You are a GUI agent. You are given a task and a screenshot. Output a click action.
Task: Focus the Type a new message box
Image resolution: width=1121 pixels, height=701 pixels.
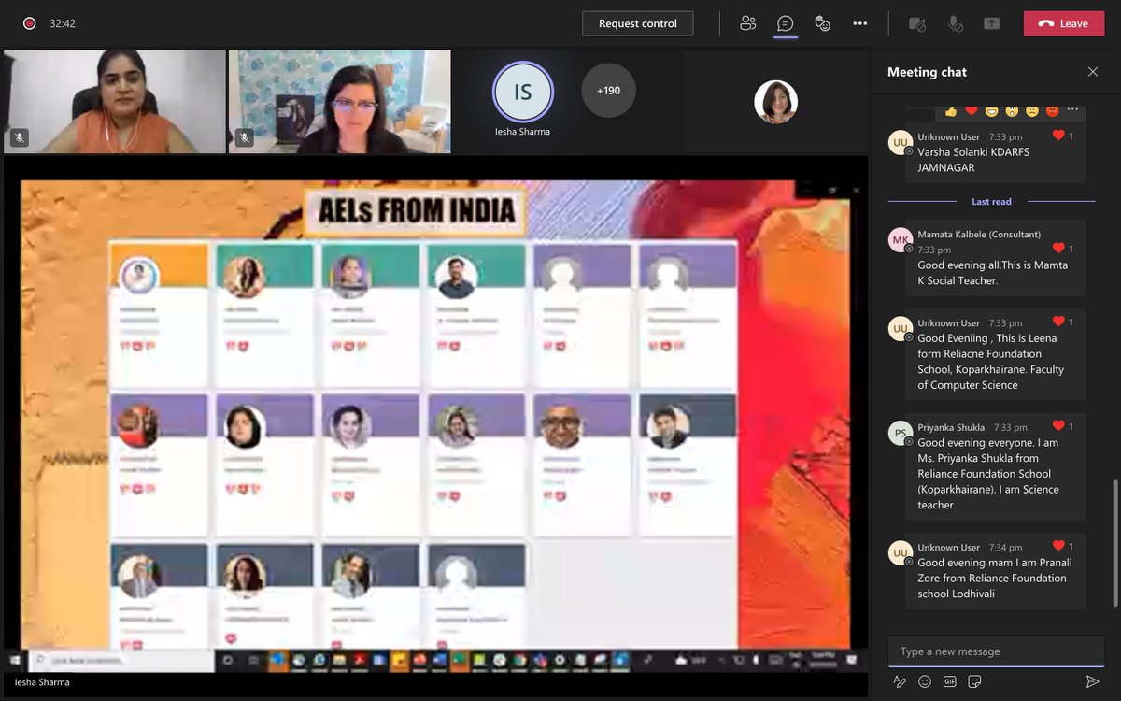996,651
